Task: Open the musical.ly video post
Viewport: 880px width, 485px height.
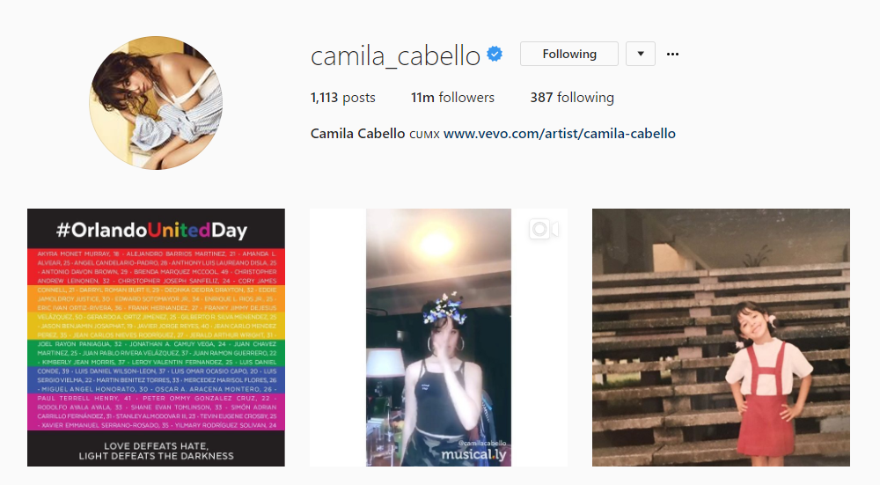Action: tap(438, 337)
